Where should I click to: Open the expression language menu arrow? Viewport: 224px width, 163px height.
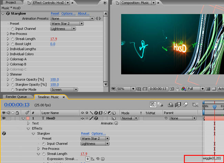point(103,159)
